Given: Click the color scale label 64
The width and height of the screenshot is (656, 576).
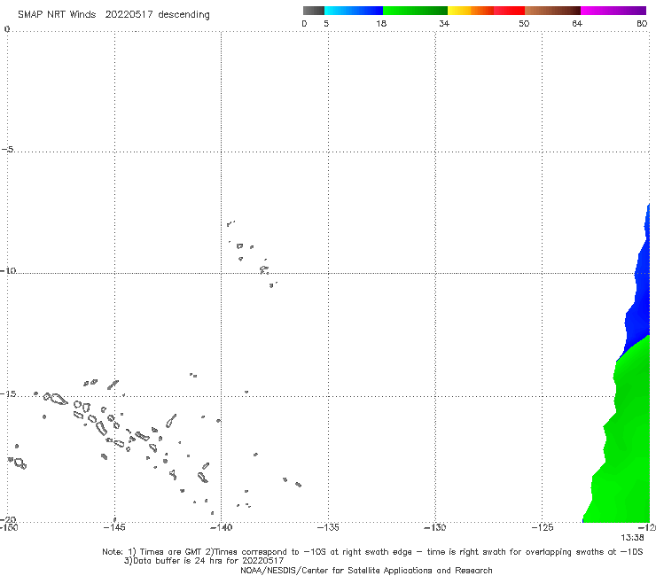Looking at the screenshot, I should (x=577, y=23).
